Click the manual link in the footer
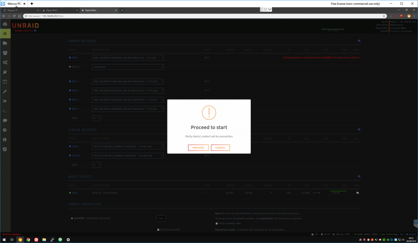Image resolution: width=418 pixels, height=243 pixels. pyautogui.click(x=412, y=235)
